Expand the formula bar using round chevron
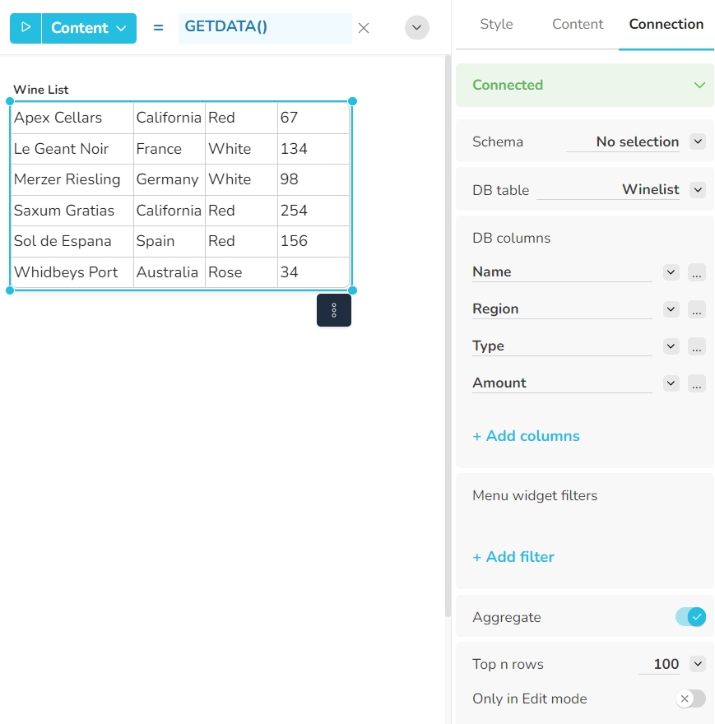Screen dimensions: 715x724 coord(417,28)
